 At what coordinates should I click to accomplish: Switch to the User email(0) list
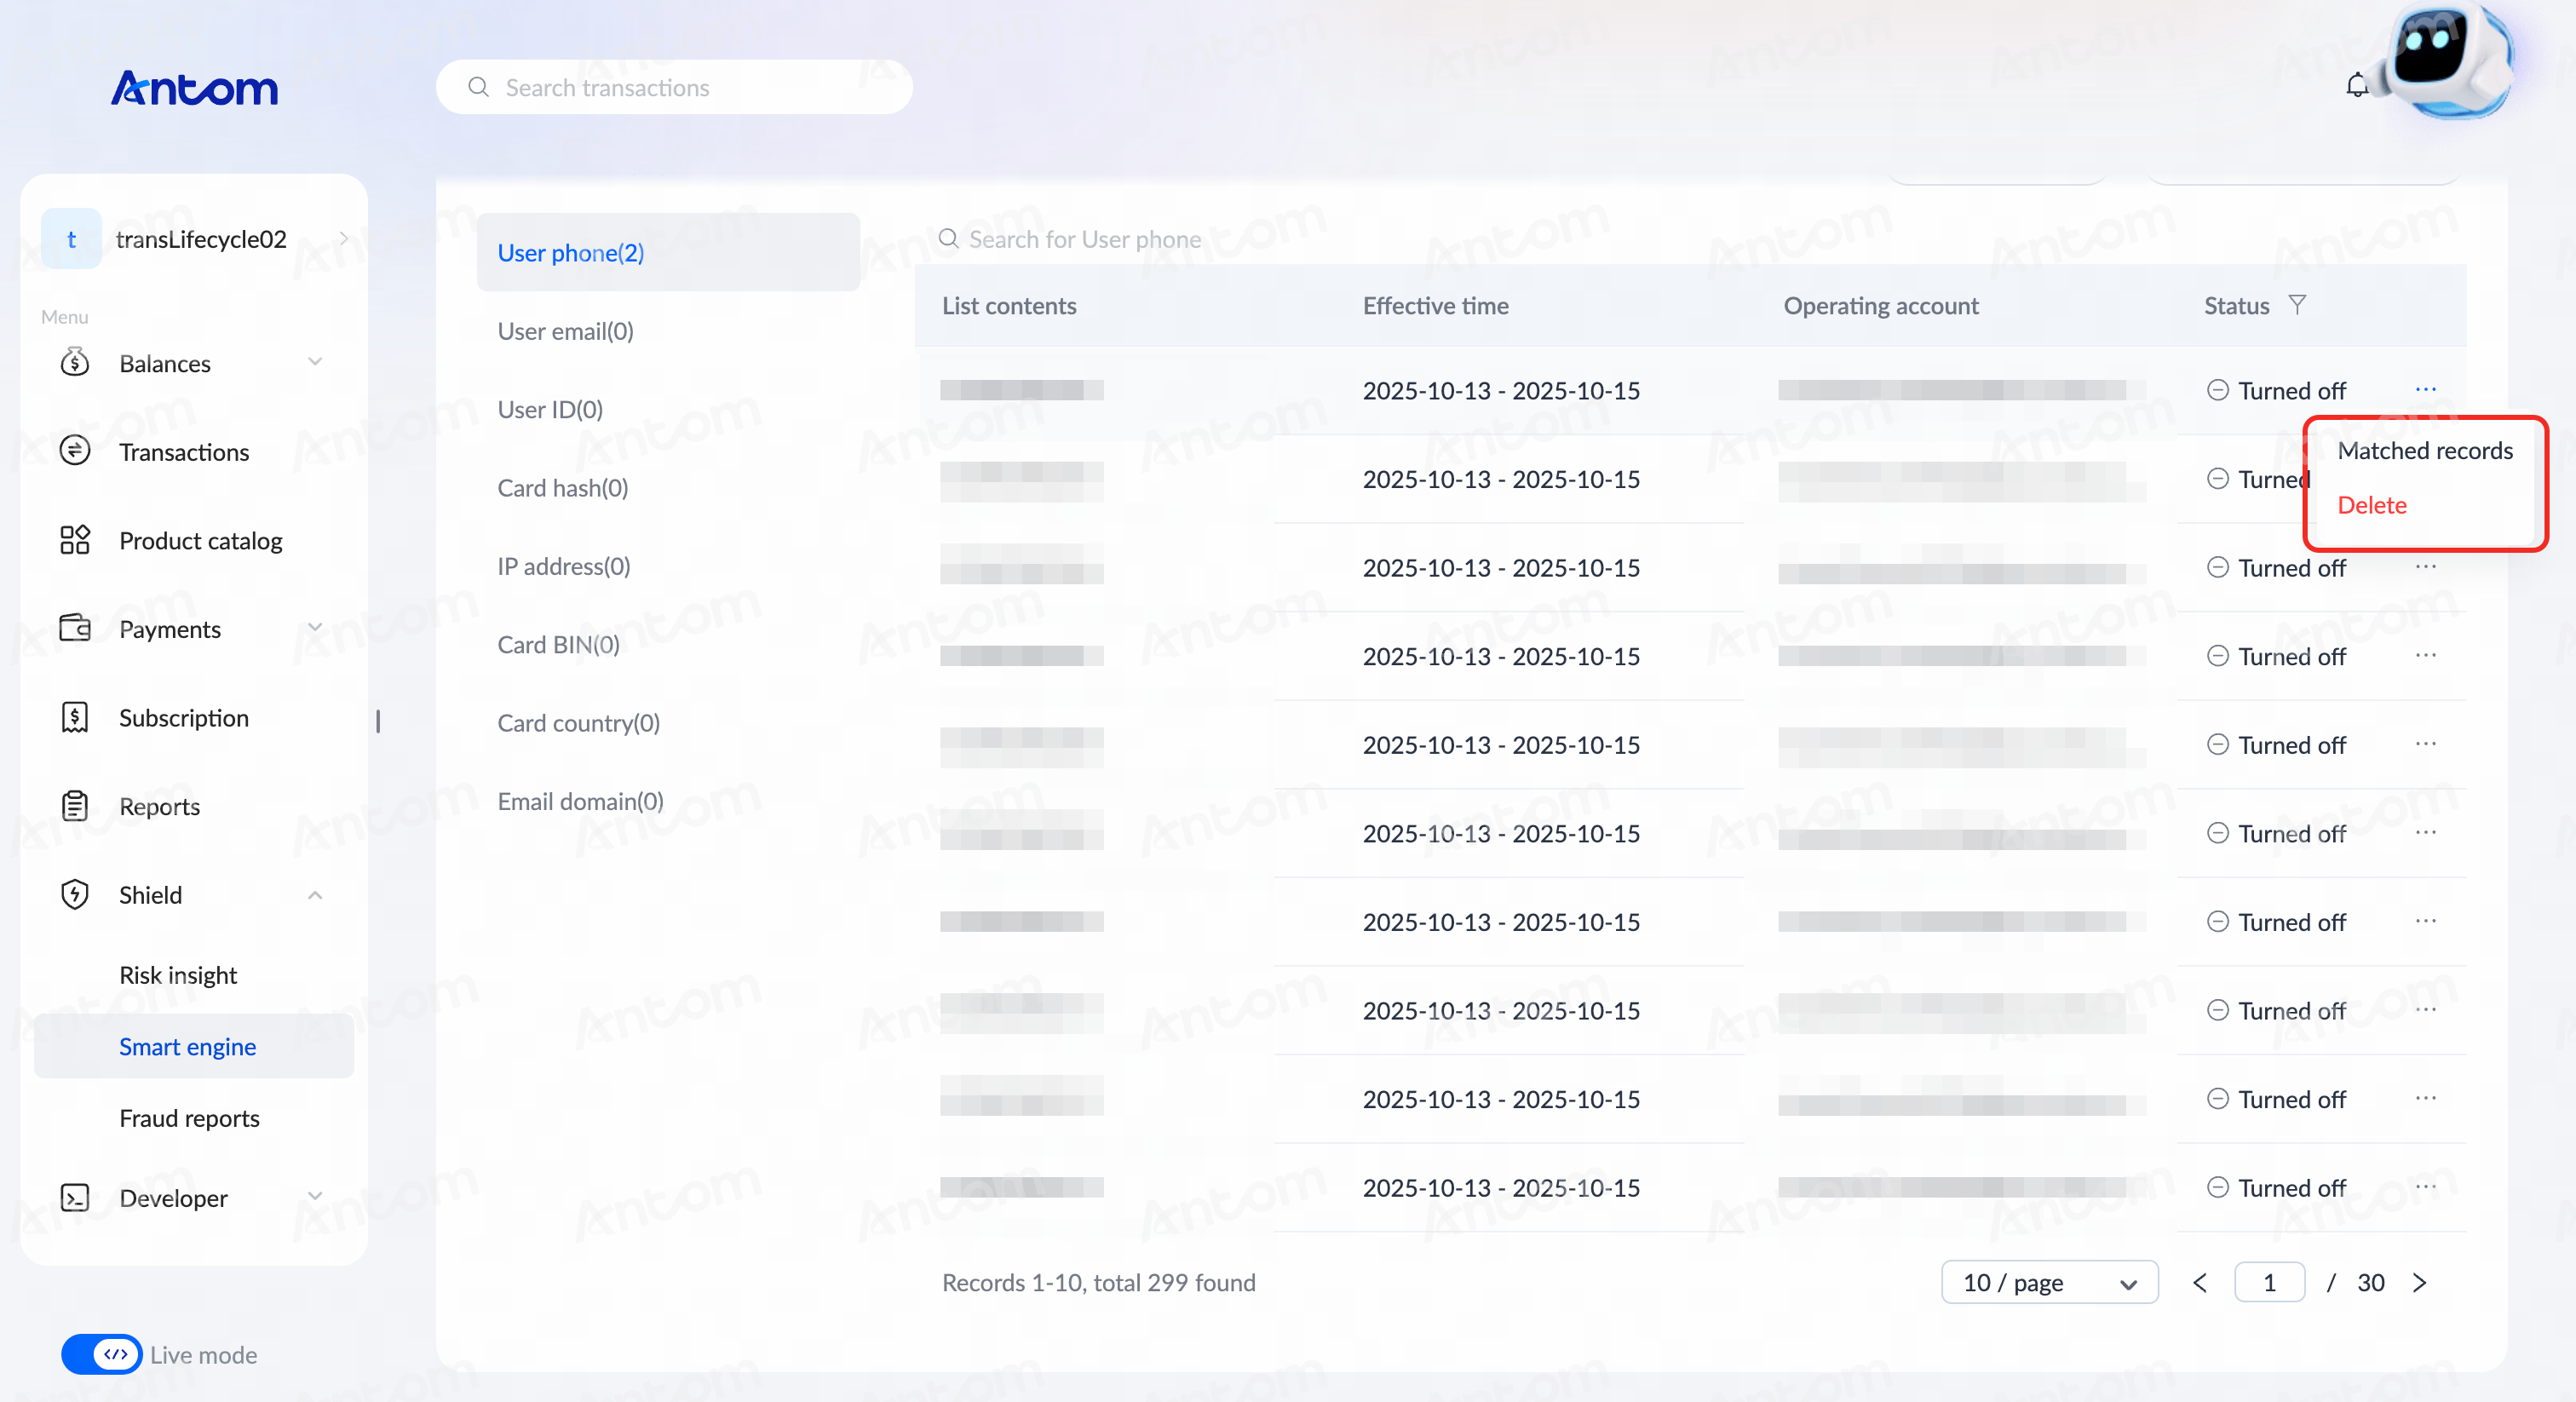pos(566,331)
